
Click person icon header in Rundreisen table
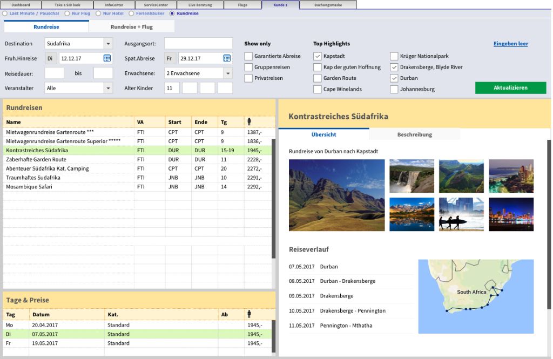pyautogui.click(x=249, y=122)
